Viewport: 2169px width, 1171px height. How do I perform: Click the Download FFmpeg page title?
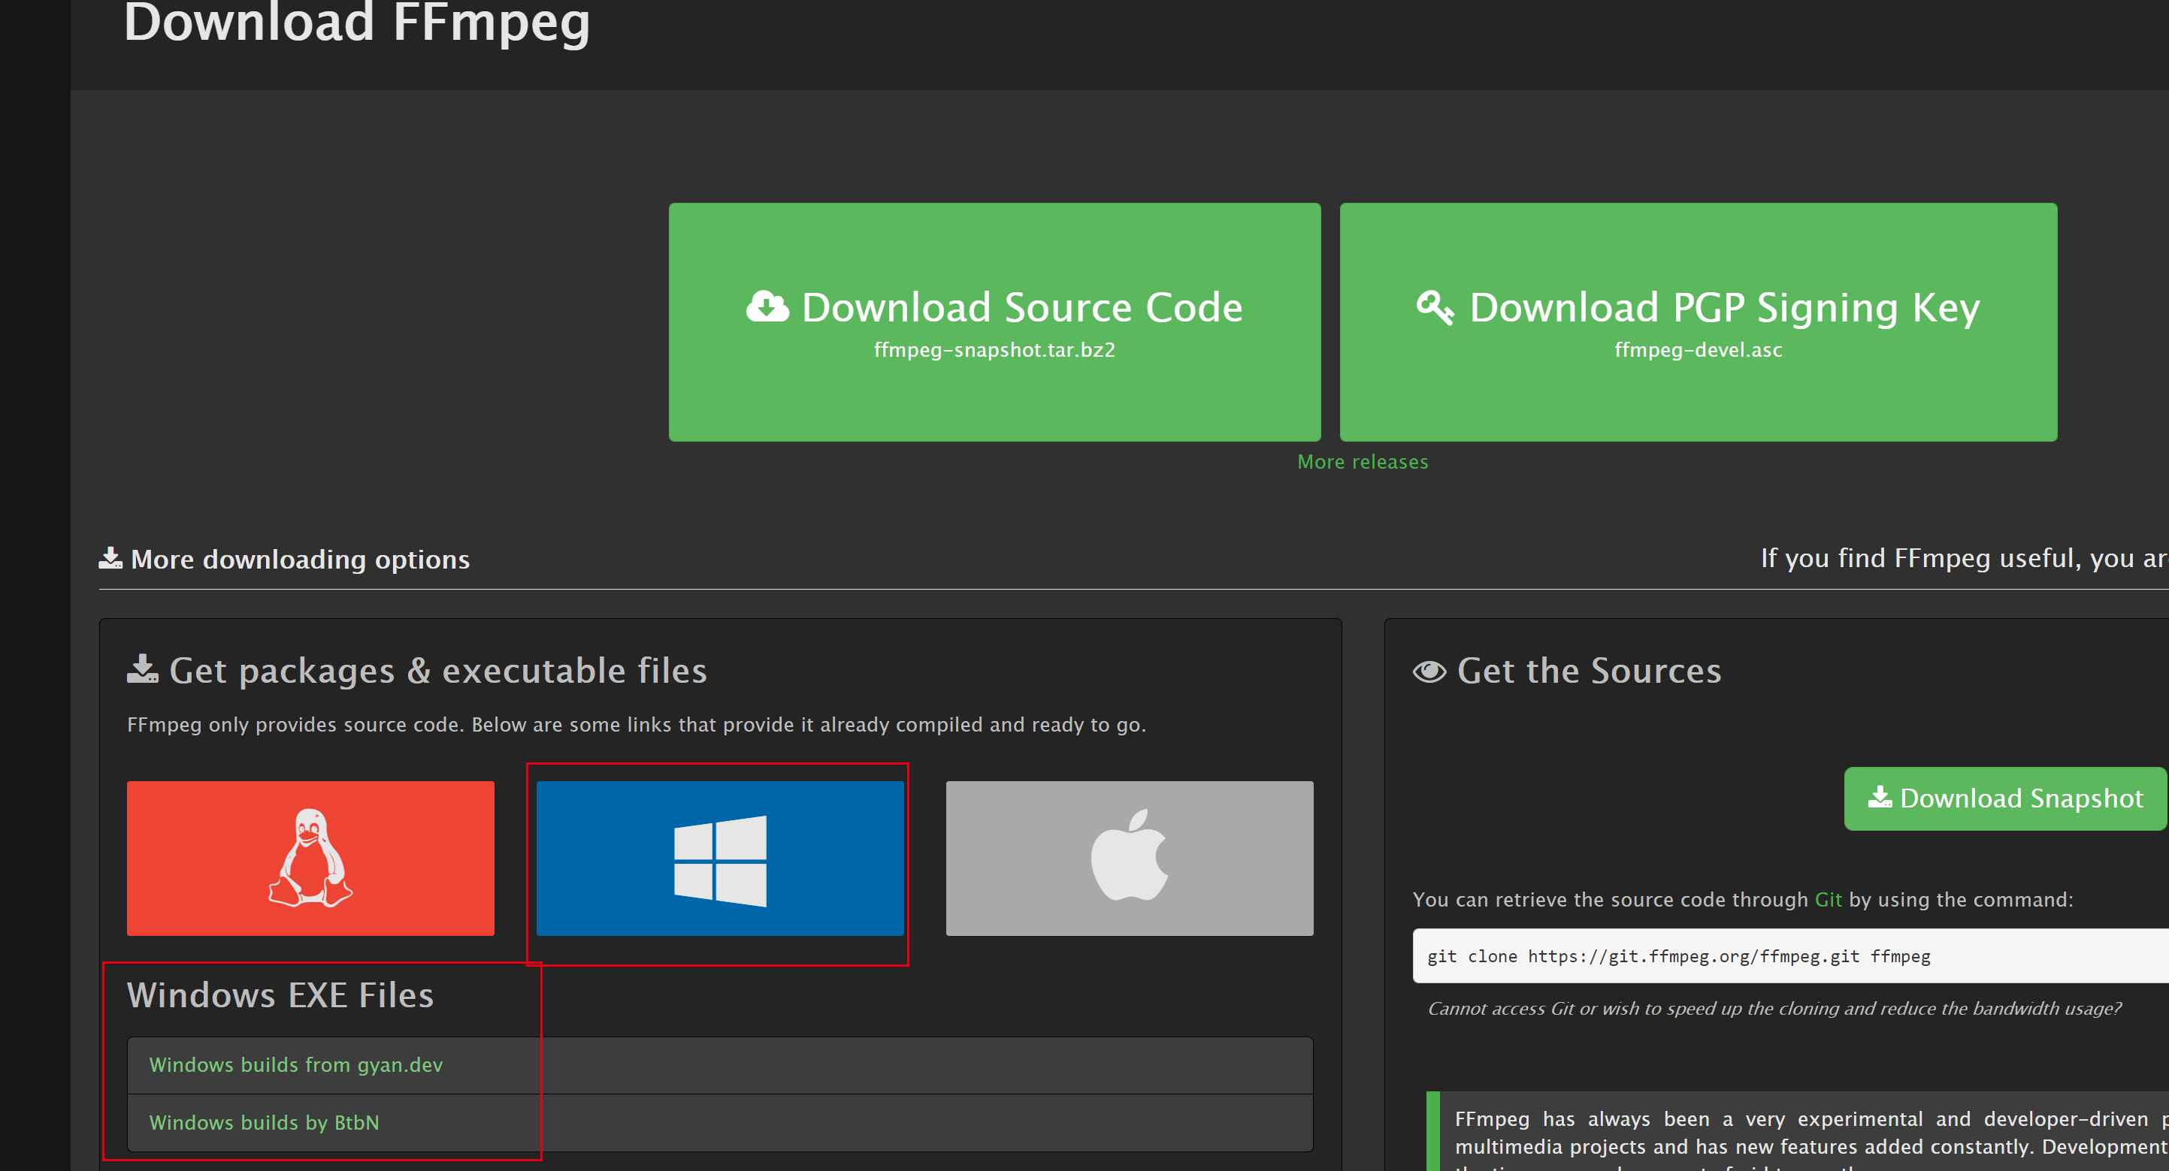point(356,23)
